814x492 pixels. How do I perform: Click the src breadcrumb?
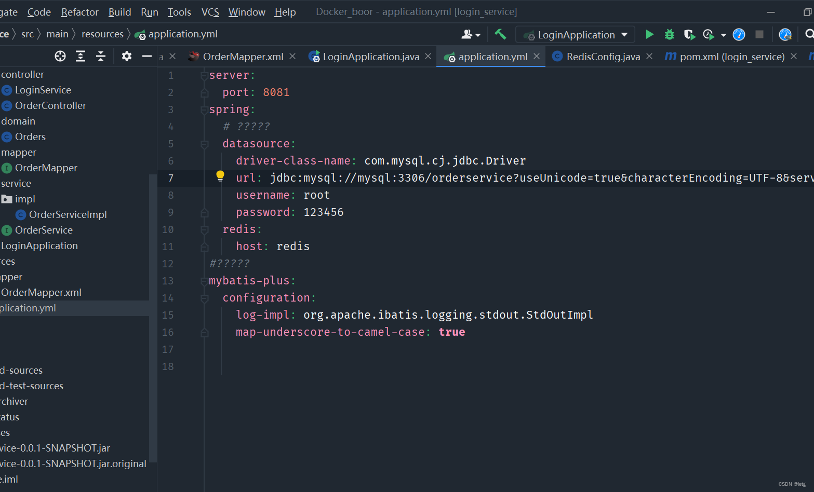point(28,34)
